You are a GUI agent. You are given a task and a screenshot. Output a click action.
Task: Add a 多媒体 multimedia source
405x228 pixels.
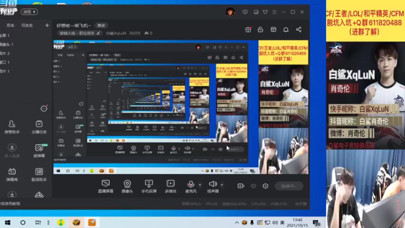pos(171,186)
